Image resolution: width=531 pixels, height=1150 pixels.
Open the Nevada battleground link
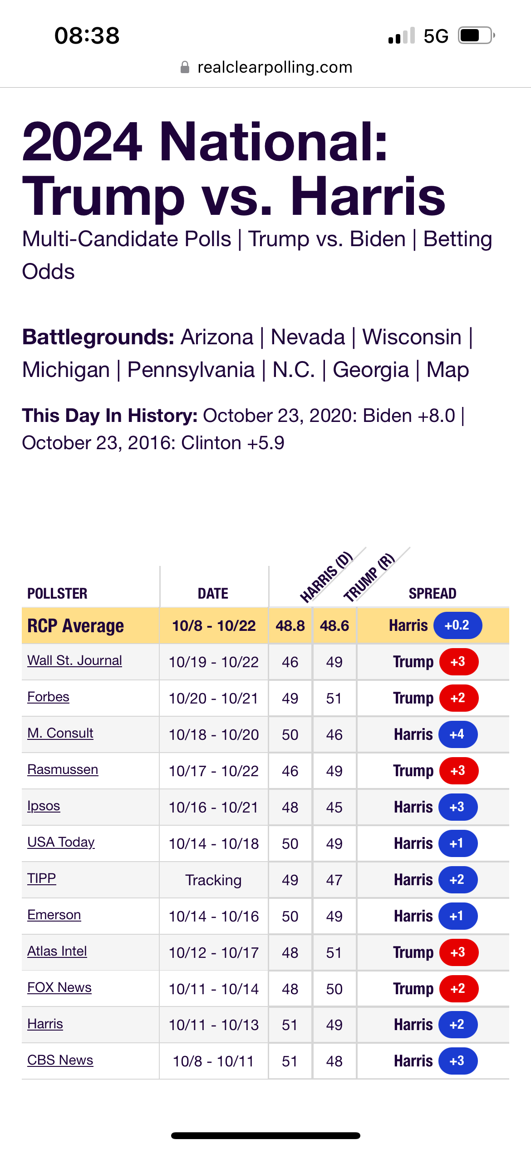click(308, 337)
